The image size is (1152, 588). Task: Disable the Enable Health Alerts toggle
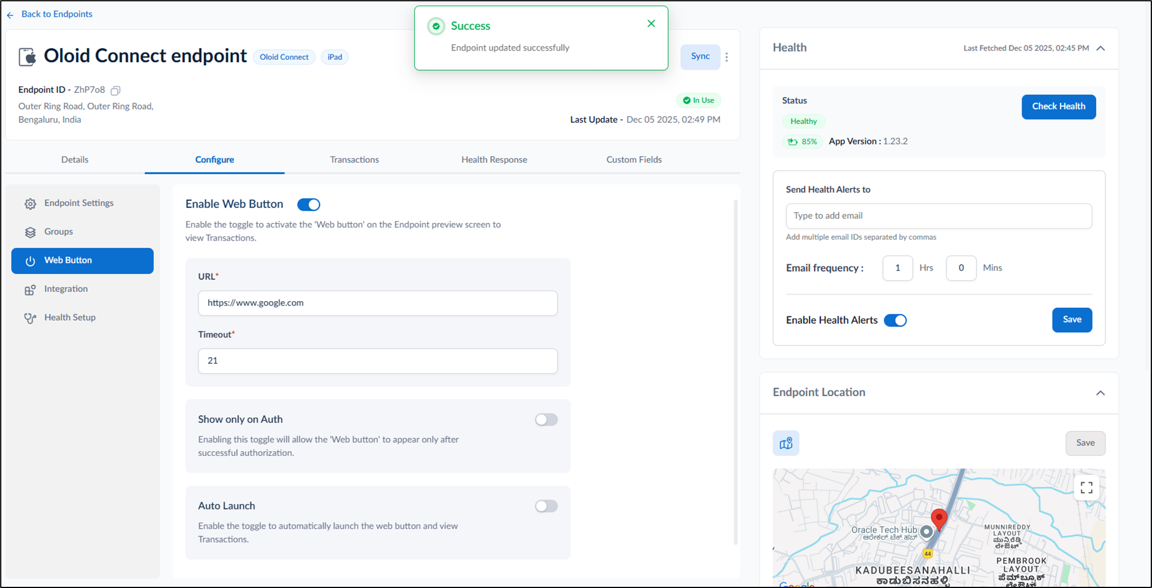(895, 320)
